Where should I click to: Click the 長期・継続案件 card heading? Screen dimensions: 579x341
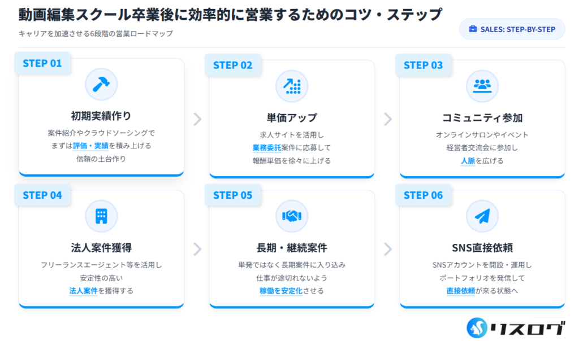(x=292, y=248)
